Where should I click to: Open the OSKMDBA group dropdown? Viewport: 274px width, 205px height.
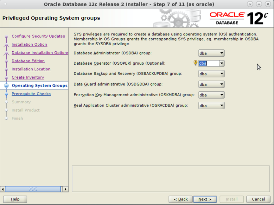coord(211,95)
